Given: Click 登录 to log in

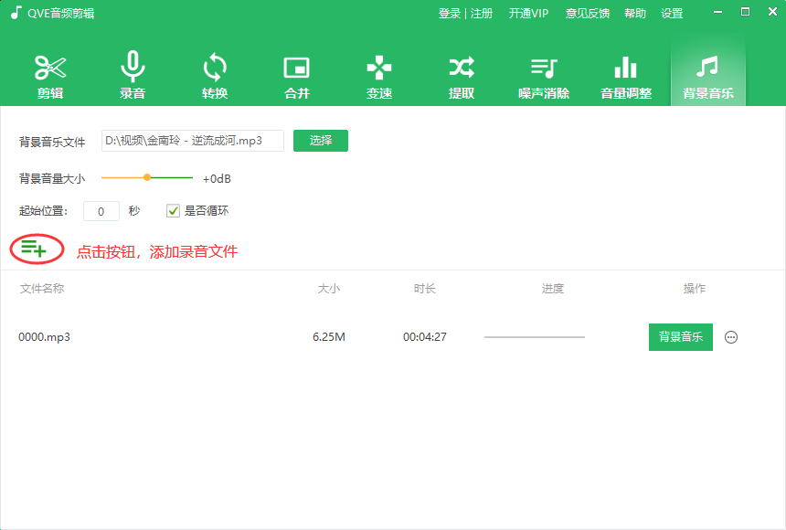Looking at the screenshot, I should (449, 13).
